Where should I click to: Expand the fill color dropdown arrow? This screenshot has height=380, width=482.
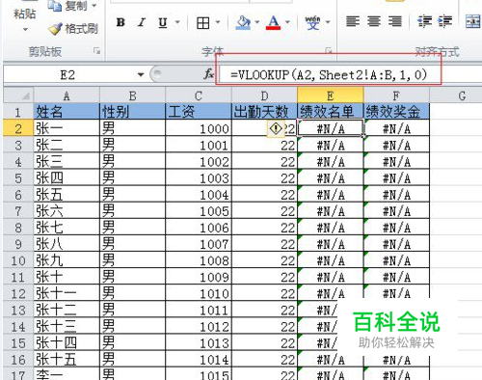(256, 22)
